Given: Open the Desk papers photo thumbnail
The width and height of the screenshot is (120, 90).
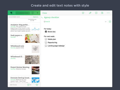Looking at the screenshot, I should [32, 38].
